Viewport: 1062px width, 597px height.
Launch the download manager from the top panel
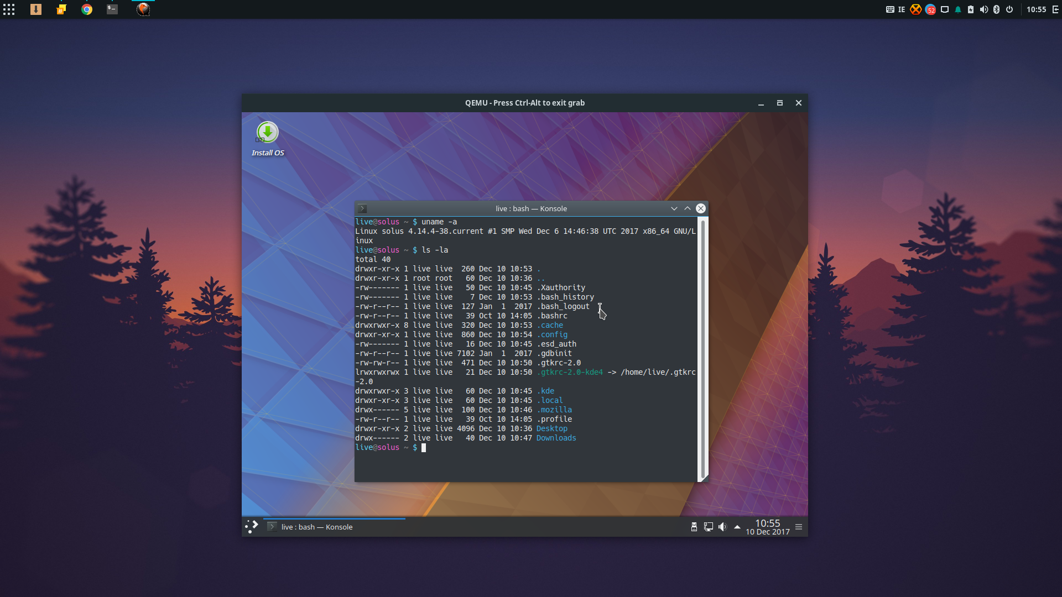(x=36, y=9)
